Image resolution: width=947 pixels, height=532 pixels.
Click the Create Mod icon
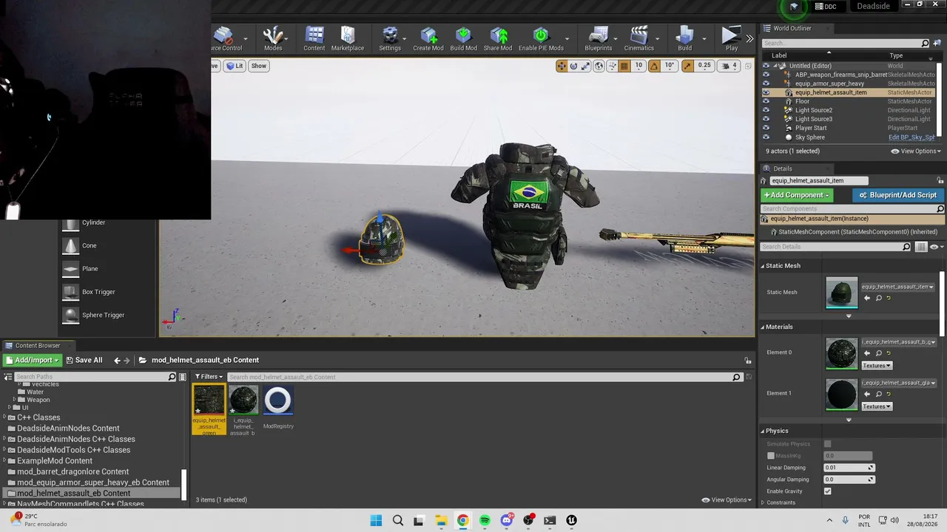pyautogui.click(x=428, y=38)
